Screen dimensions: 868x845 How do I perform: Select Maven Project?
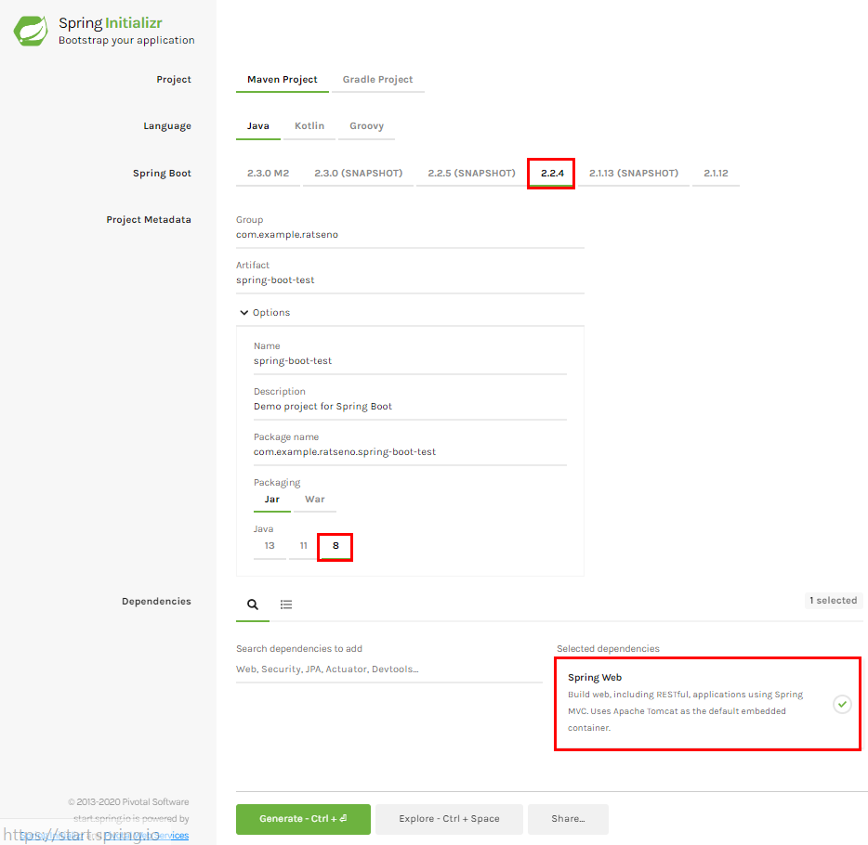click(x=283, y=80)
